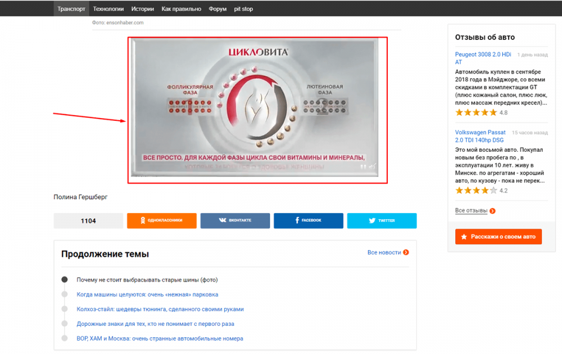Open the pit stop section
This screenshot has height=354, width=562.
(x=243, y=8)
